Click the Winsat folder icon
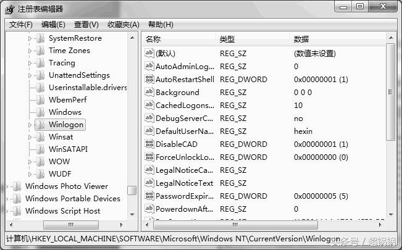This screenshot has width=402, height=250. 41,137
